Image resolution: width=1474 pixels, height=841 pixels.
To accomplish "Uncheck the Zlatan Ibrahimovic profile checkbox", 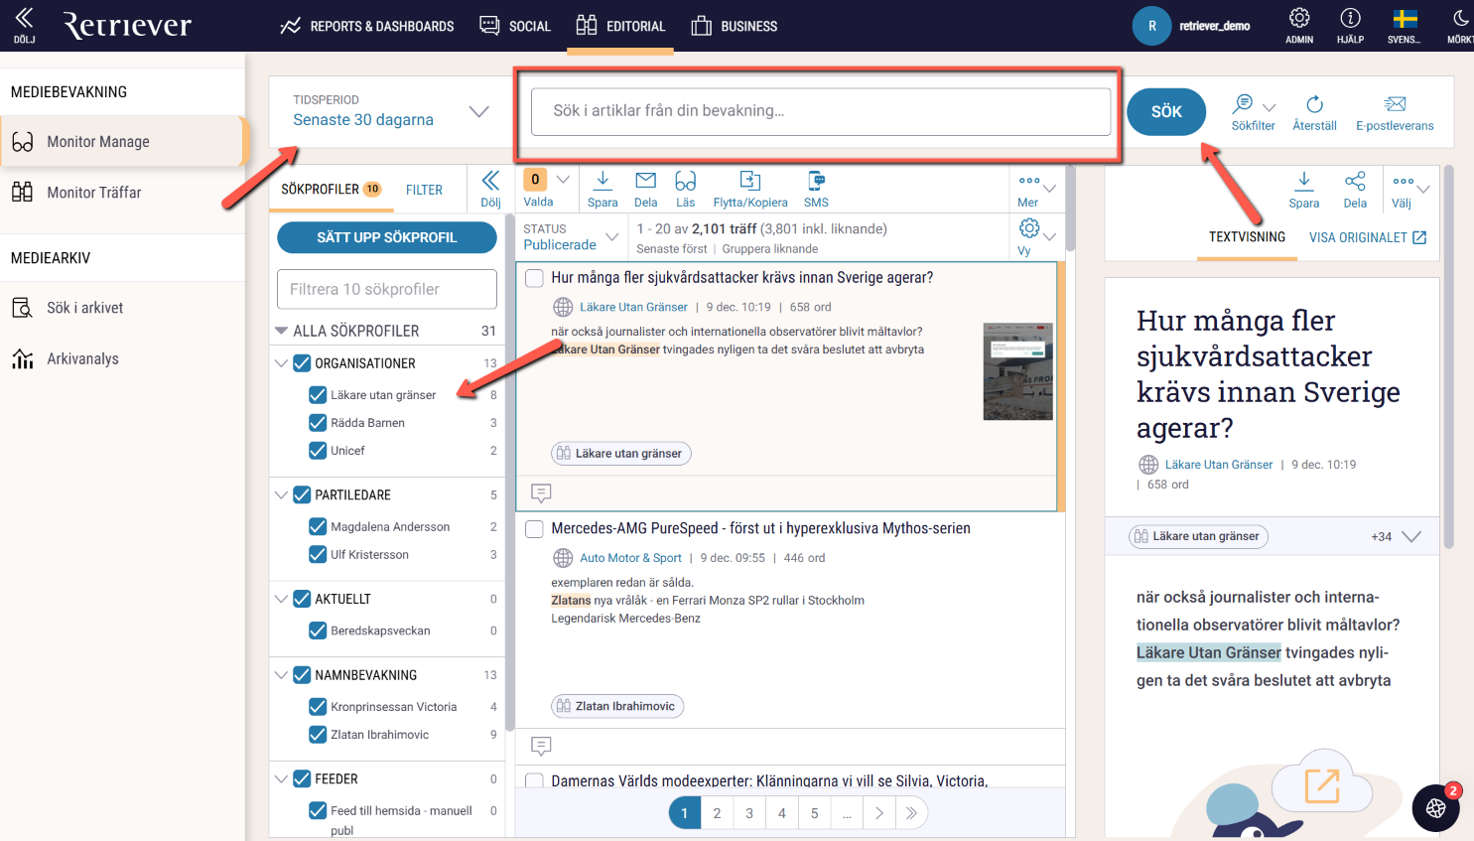I will click(x=318, y=735).
